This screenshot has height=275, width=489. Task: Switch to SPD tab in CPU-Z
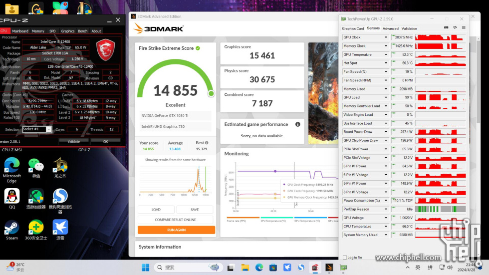pos(52,31)
